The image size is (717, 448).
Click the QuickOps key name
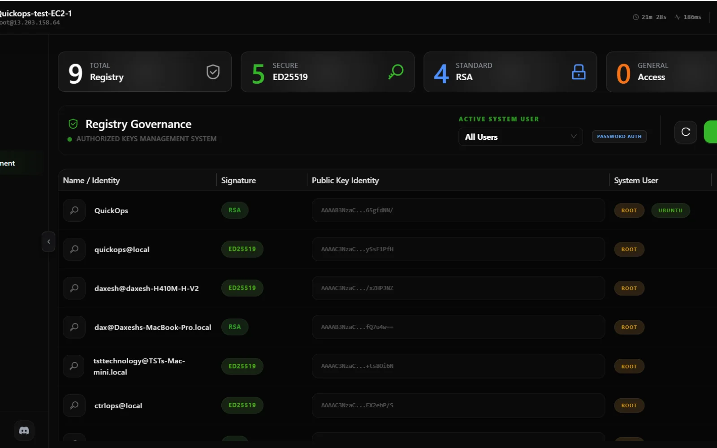point(111,211)
